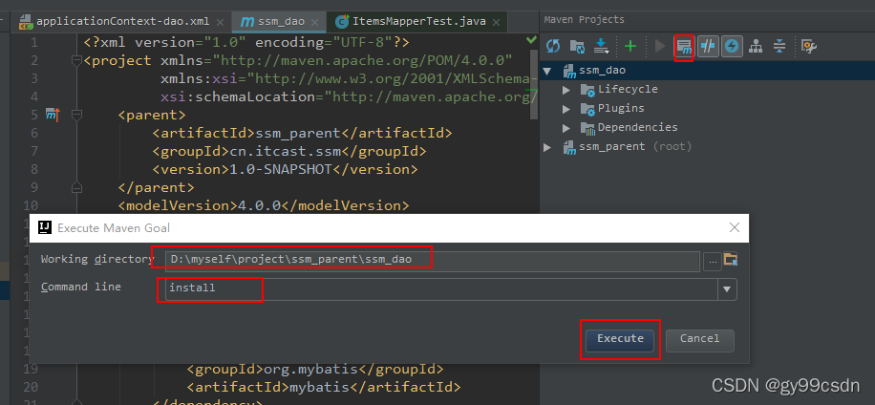Open the Execute Maven Goal toolbar icon
Viewport: 875px width, 405px height.
tap(684, 46)
